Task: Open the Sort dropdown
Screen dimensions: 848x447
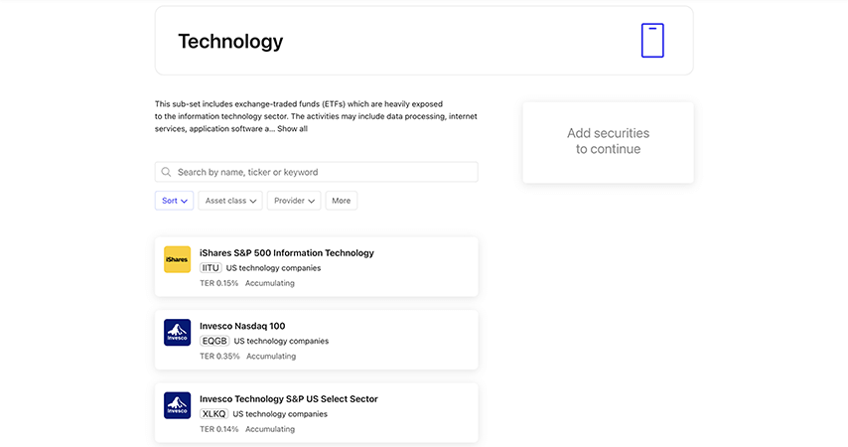Action: tap(174, 201)
